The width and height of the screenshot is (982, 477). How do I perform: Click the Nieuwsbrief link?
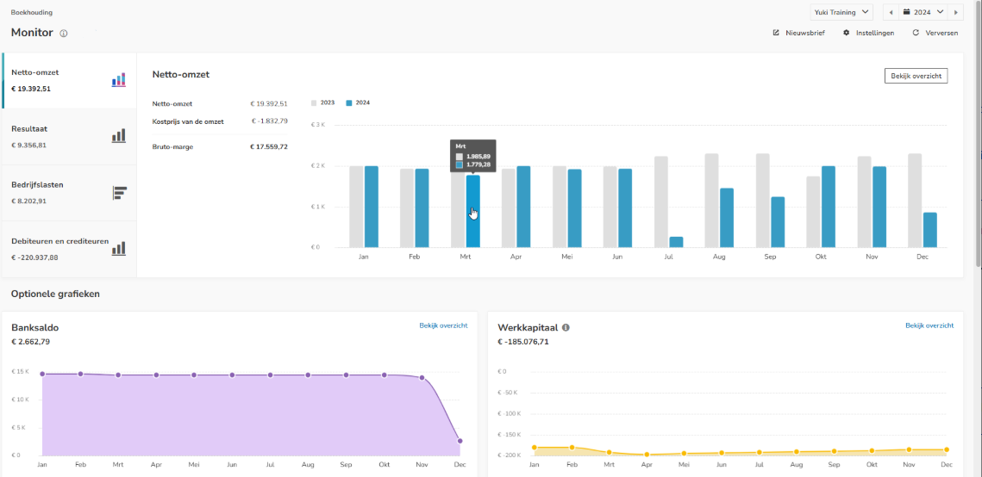804,33
